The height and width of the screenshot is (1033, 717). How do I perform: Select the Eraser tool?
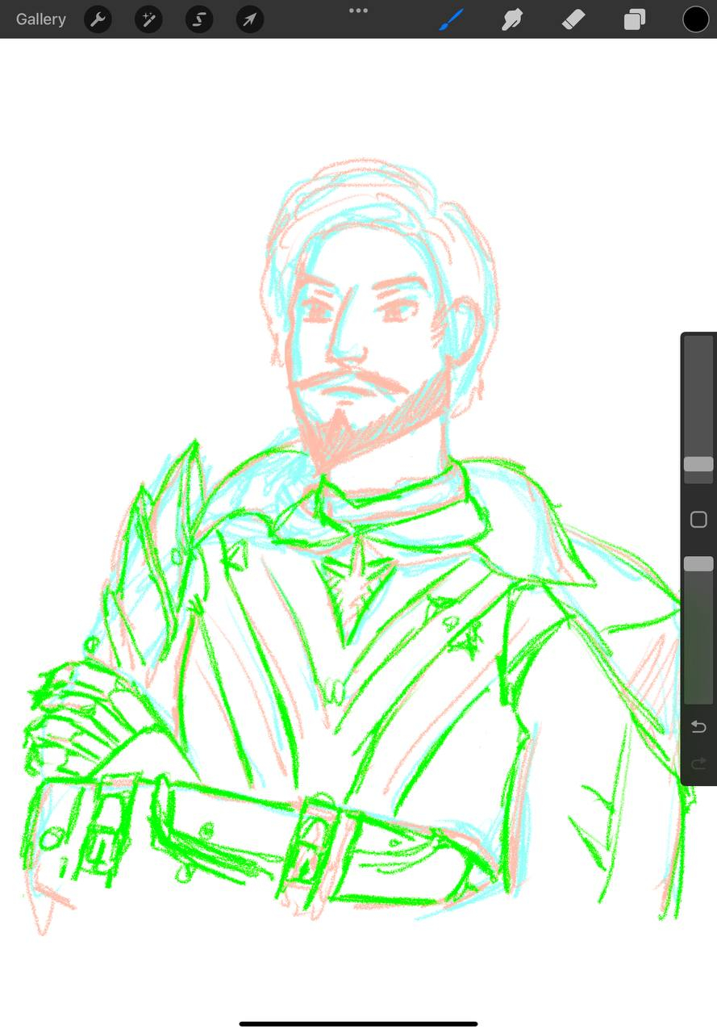coord(573,19)
